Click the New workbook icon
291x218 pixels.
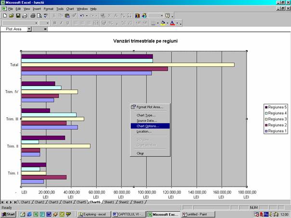point(4,15)
